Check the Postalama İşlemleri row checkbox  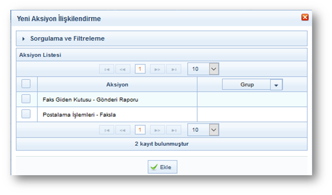[x=26, y=114]
